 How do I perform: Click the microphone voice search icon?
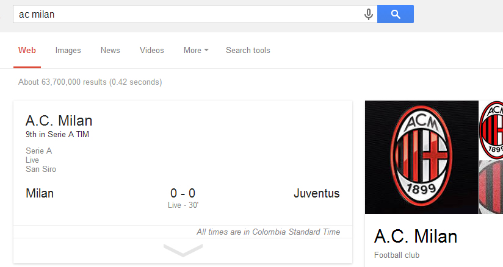369,14
